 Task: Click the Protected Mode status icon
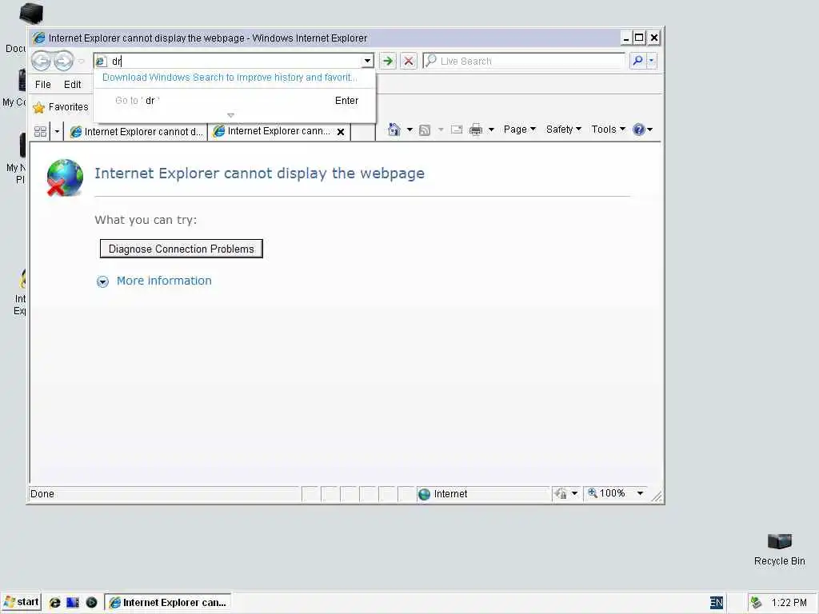[561, 493]
